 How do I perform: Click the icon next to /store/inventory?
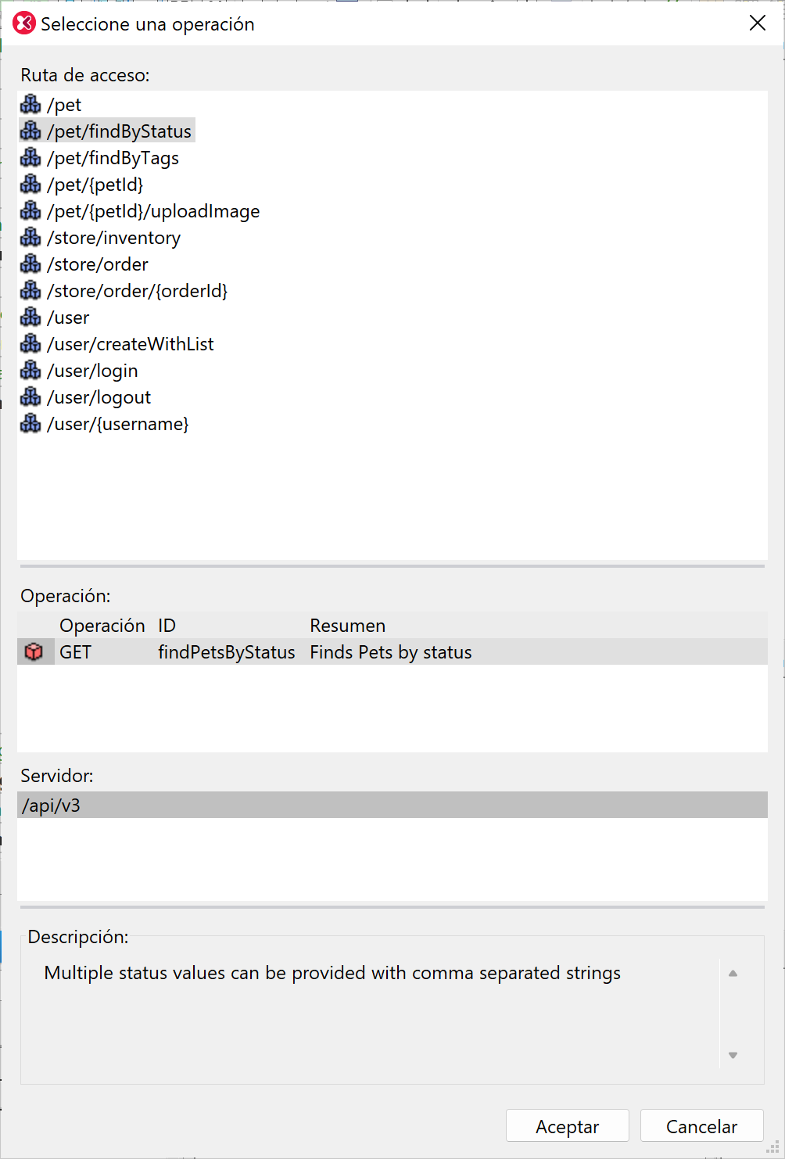tap(30, 237)
